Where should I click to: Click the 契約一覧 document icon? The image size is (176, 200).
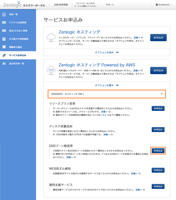click(4, 14)
